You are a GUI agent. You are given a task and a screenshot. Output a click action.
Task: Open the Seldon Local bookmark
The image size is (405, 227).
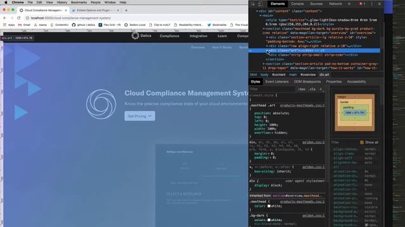point(135,25)
